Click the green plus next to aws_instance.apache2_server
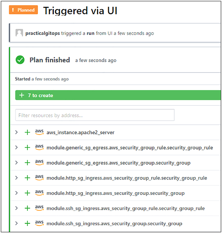The width and height of the screenshot is (222, 233). point(27,132)
